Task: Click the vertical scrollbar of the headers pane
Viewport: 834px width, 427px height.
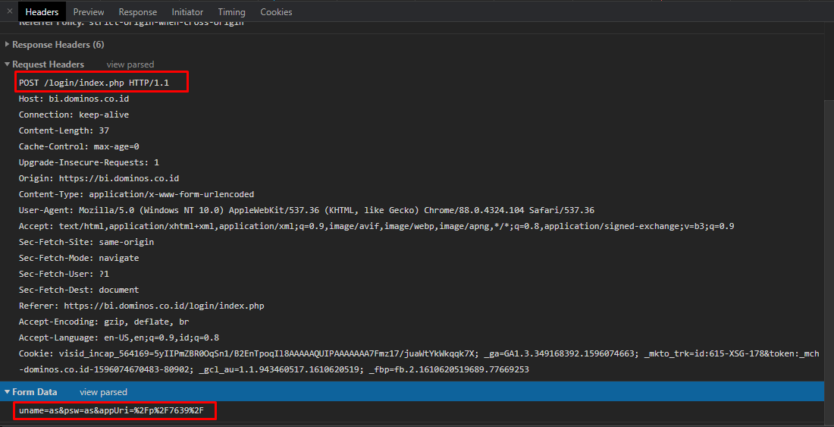Action: 829,228
